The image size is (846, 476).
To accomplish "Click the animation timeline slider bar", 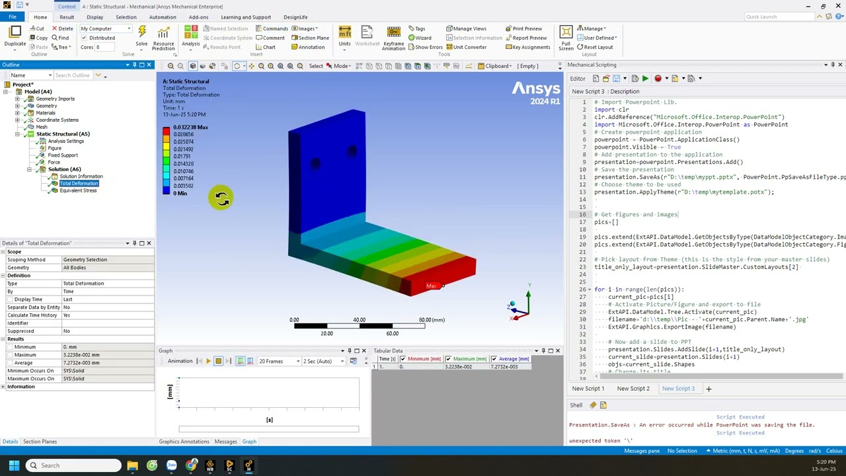I will coord(269,429).
